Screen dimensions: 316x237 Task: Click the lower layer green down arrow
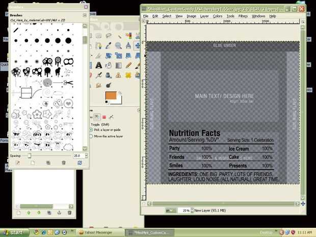point(39,213)
